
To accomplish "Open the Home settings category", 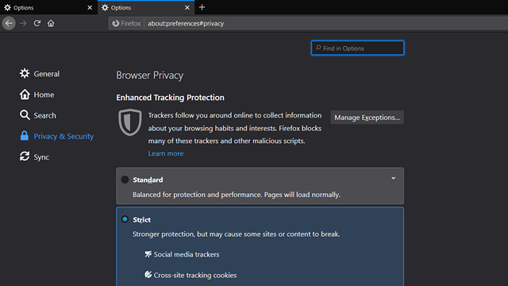I will point(37,95).
